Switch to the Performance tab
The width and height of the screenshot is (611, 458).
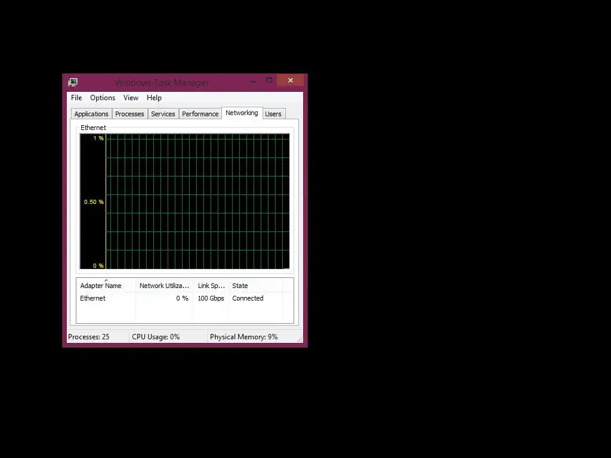(200, 114)
